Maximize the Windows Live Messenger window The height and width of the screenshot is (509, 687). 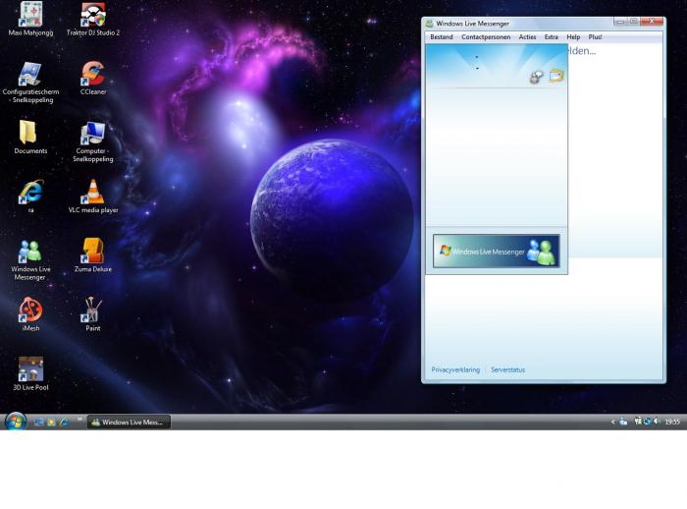pos(633,21)
